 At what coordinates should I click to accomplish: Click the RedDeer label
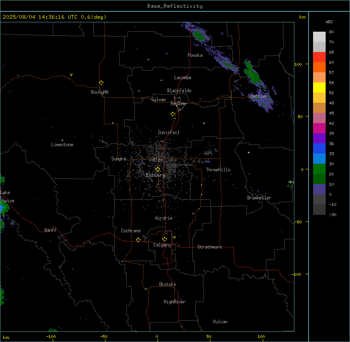click(x=179, y=104)
